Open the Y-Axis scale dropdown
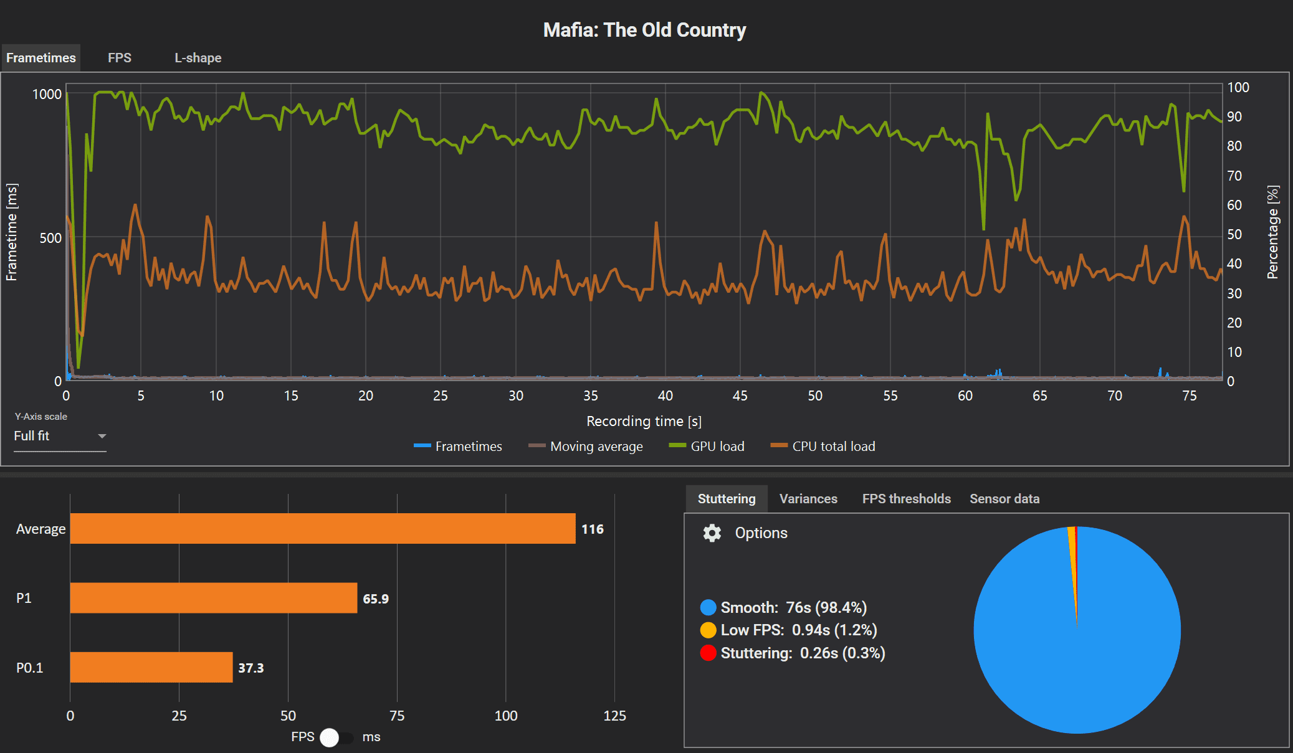The image size is (1293, 753). click(x=60, y=436)
